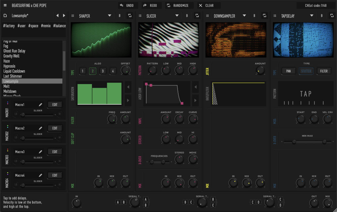Open the Shaper module dropdown
Screen dimensions: 337x212
[110, 15]
